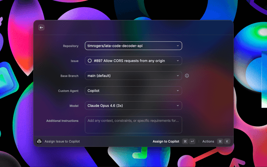Screen dimensions: 267x167
Task: Click the open issue circle icon
Action: point(90,61)
